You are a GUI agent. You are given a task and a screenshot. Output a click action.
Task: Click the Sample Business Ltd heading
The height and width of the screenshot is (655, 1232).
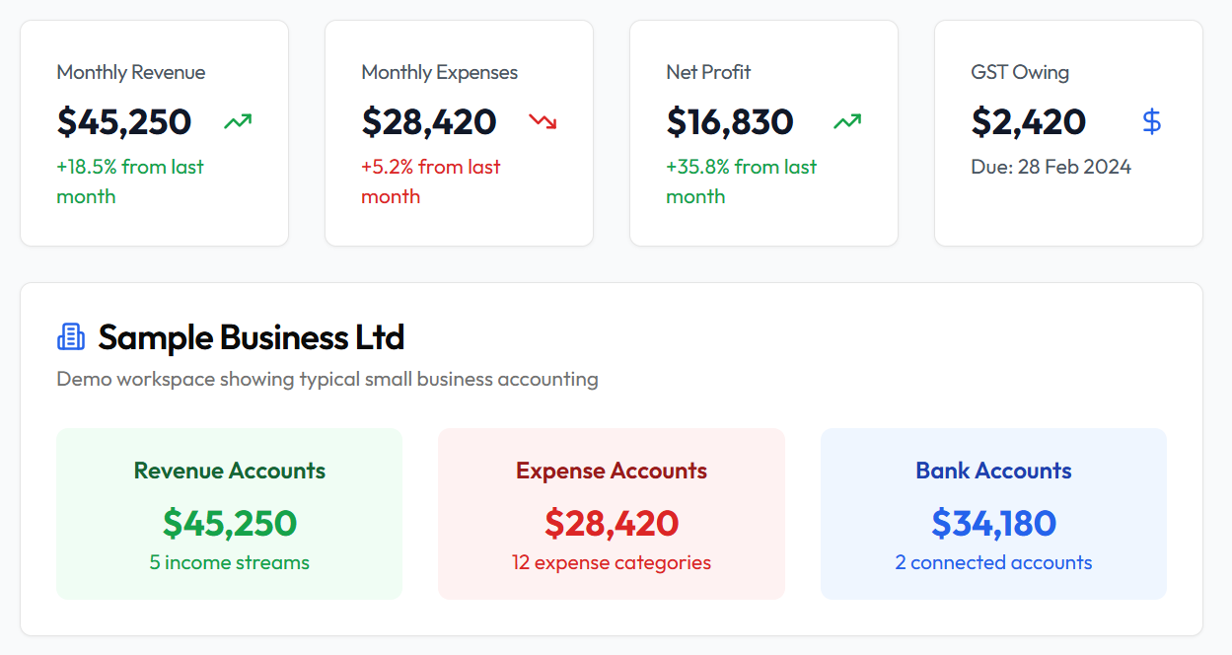pyautogui.click(x=251, y=336)
